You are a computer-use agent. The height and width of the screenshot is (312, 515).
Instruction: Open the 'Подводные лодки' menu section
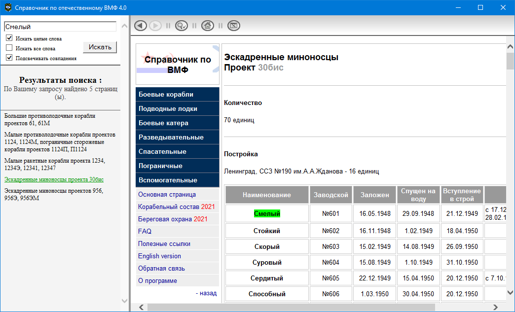click(178, 108)
